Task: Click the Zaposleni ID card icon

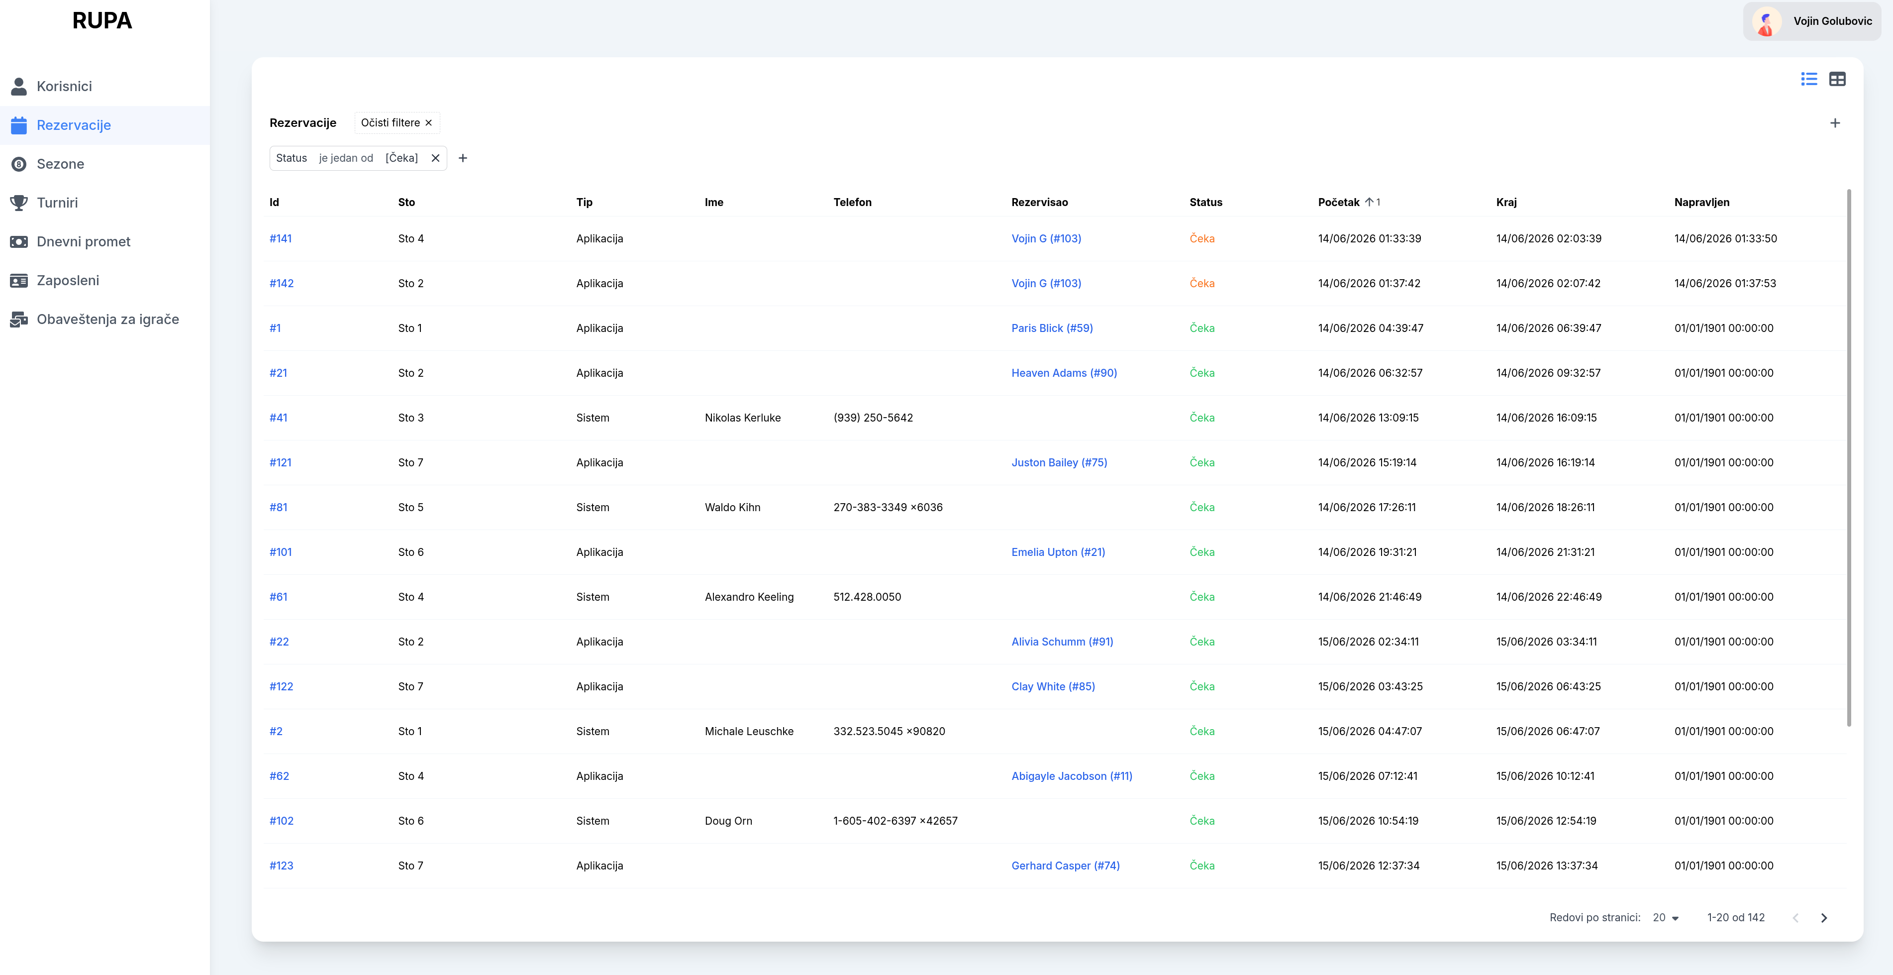Action: coord(19,280)
